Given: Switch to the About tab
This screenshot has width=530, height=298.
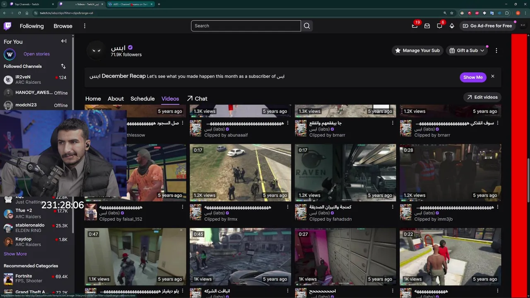Looking at the screenshot, I should [116, 99].
